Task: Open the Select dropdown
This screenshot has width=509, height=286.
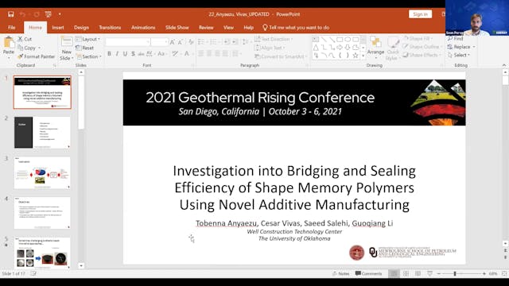Action: click(459, 55)
